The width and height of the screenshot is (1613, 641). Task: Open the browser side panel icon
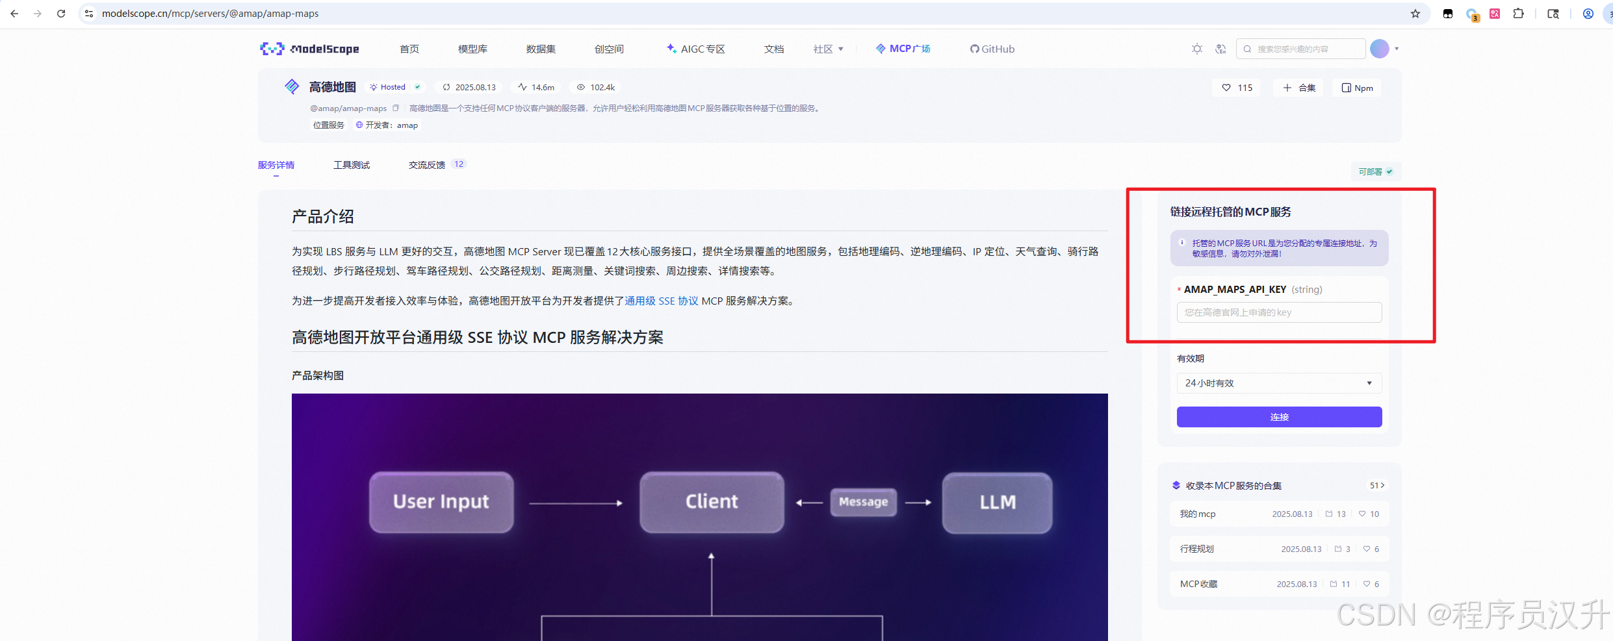[x=1553, y=14]
